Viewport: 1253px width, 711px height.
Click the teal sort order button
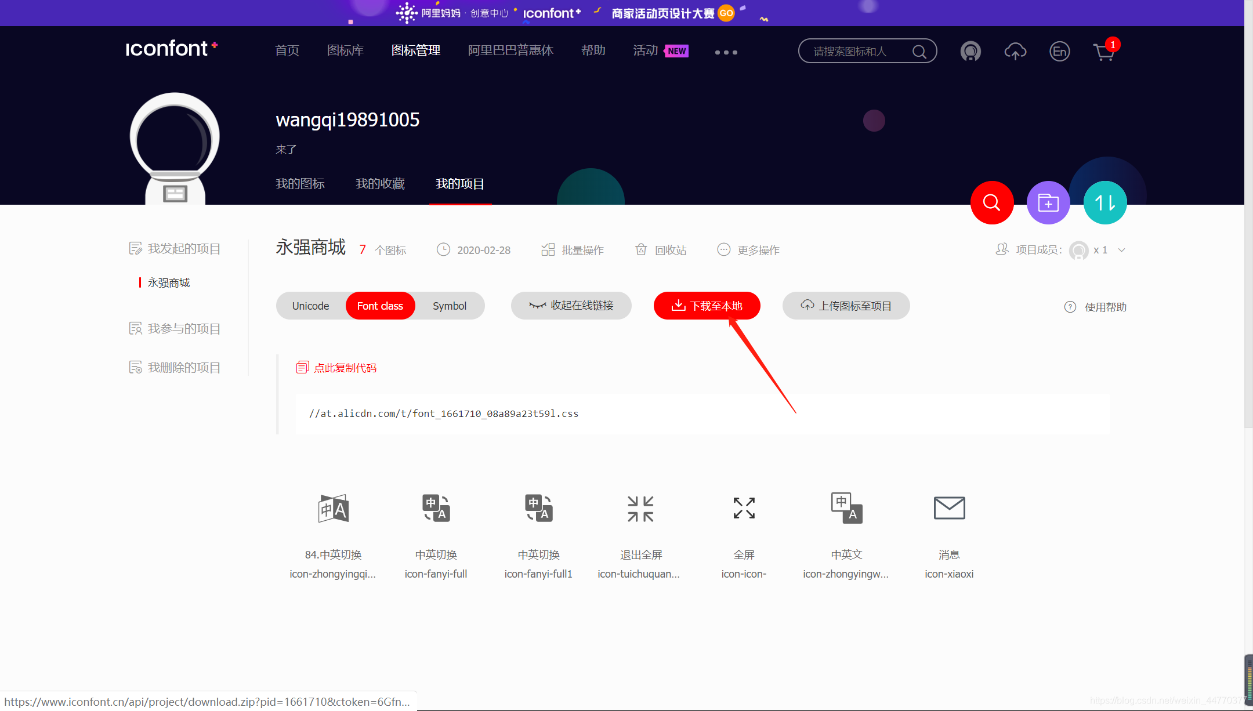pyautogui.click(x=1105, y=202)
